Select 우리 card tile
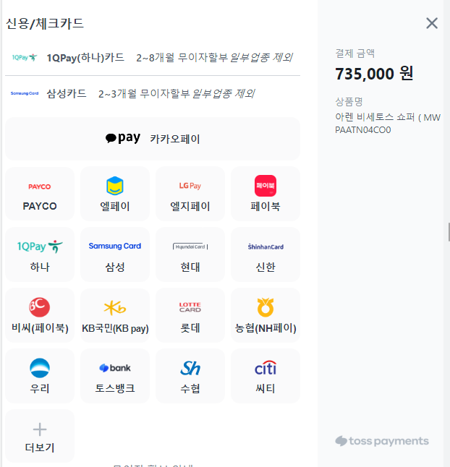This screenshot has width=450, height=467. pos(40,376)
